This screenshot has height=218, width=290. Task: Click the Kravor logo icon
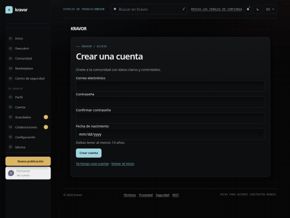coord(9,10)
